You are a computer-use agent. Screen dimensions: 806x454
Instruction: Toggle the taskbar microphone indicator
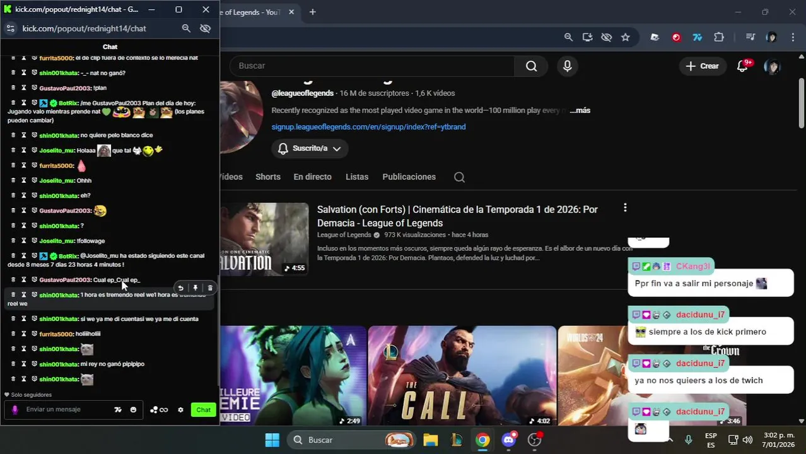pos(689,439)
